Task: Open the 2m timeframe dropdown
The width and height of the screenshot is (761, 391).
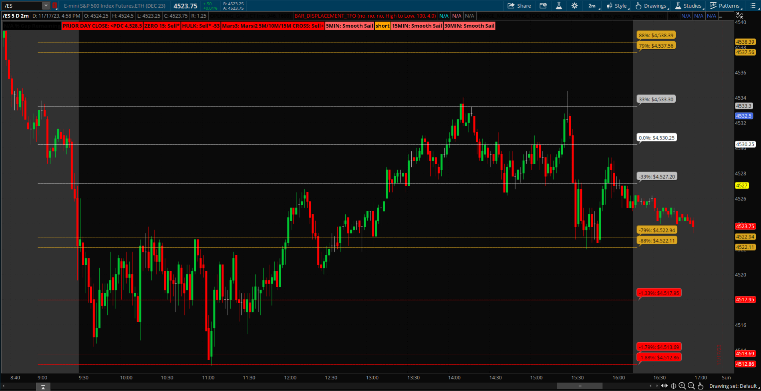Action: (592, 6)
